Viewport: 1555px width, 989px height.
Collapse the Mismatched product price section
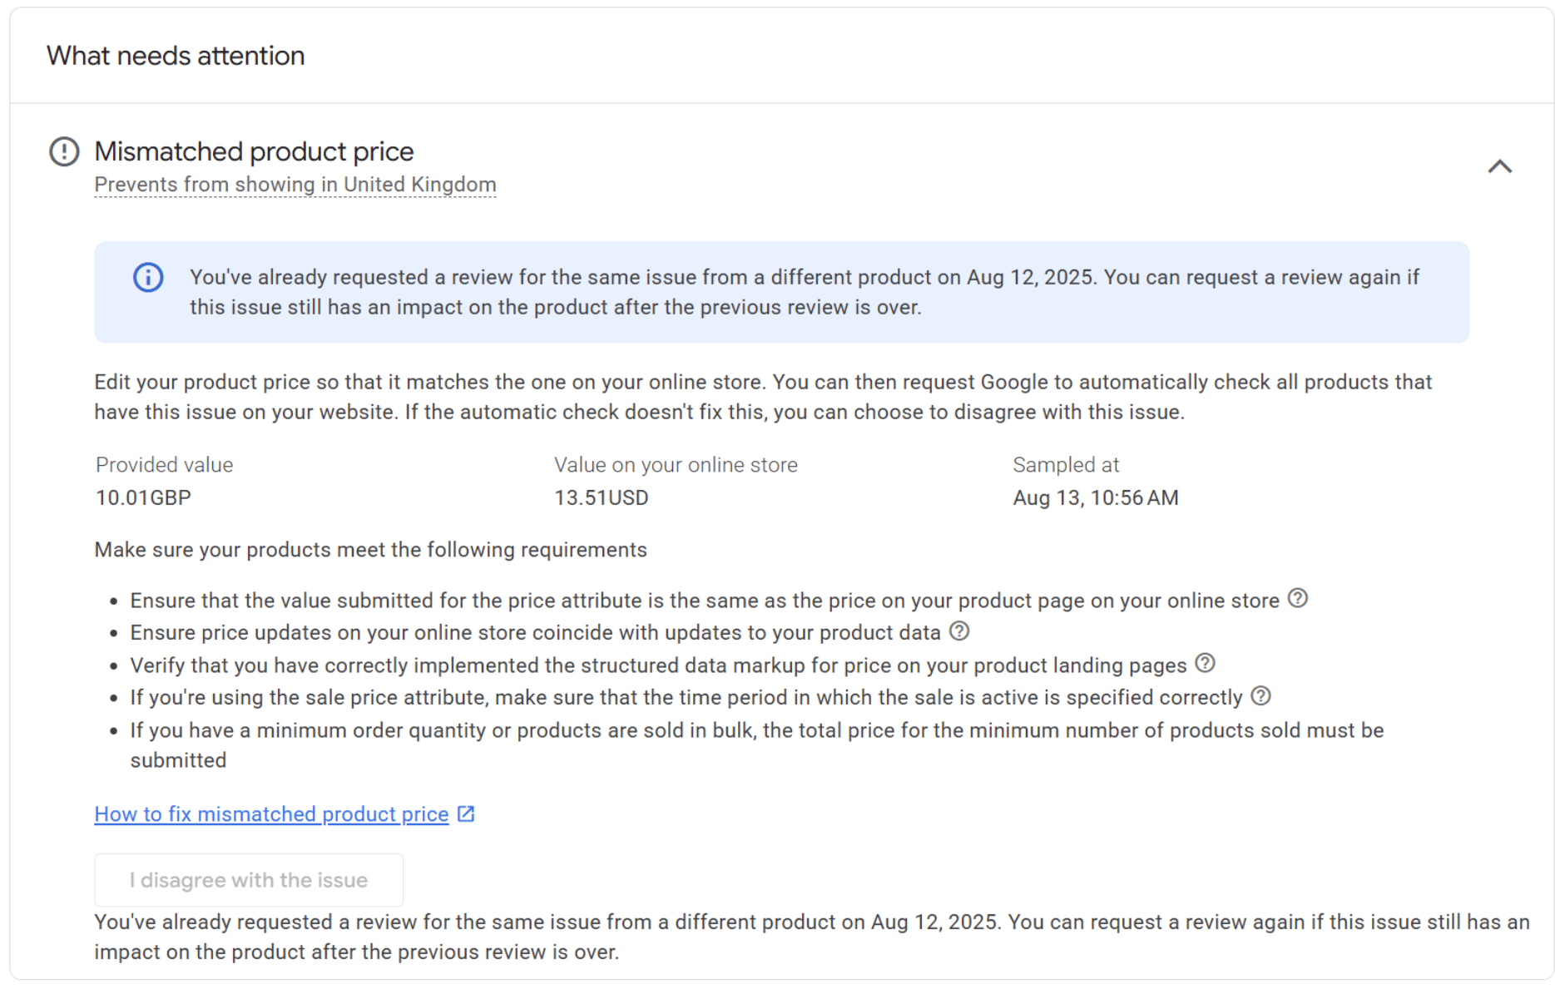[1499, 166]
